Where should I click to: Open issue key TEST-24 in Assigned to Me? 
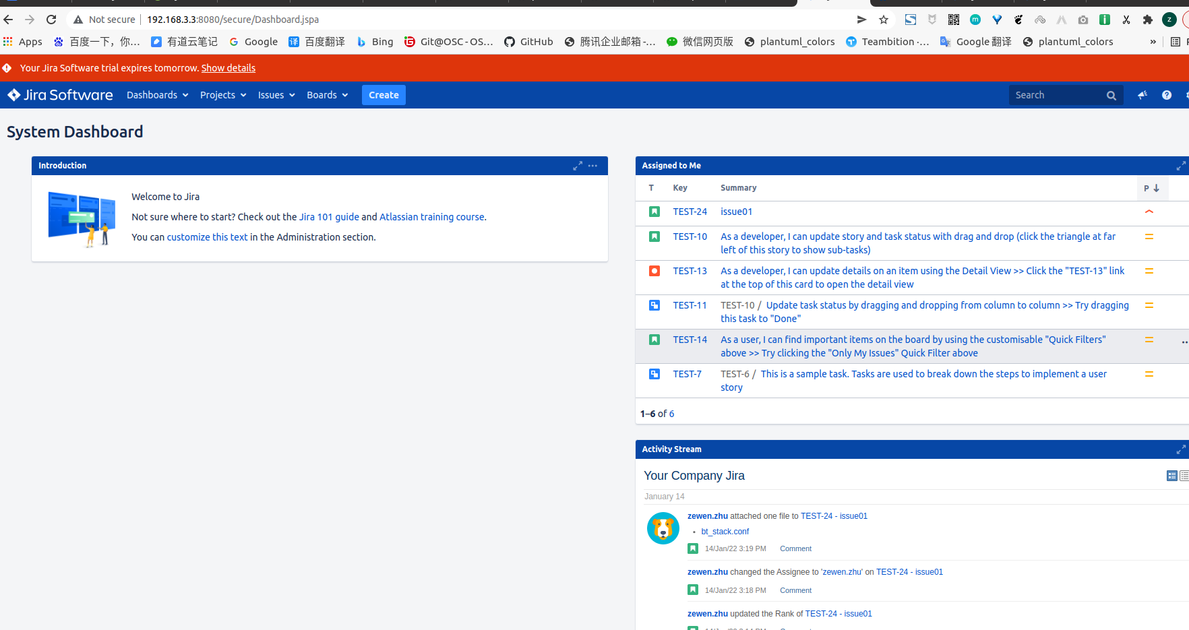pos(690,212)
